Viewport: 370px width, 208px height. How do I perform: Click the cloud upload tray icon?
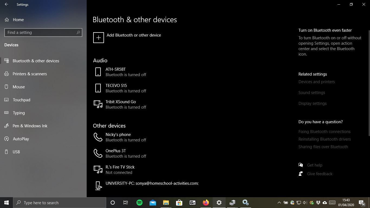[x=325, y=203]
